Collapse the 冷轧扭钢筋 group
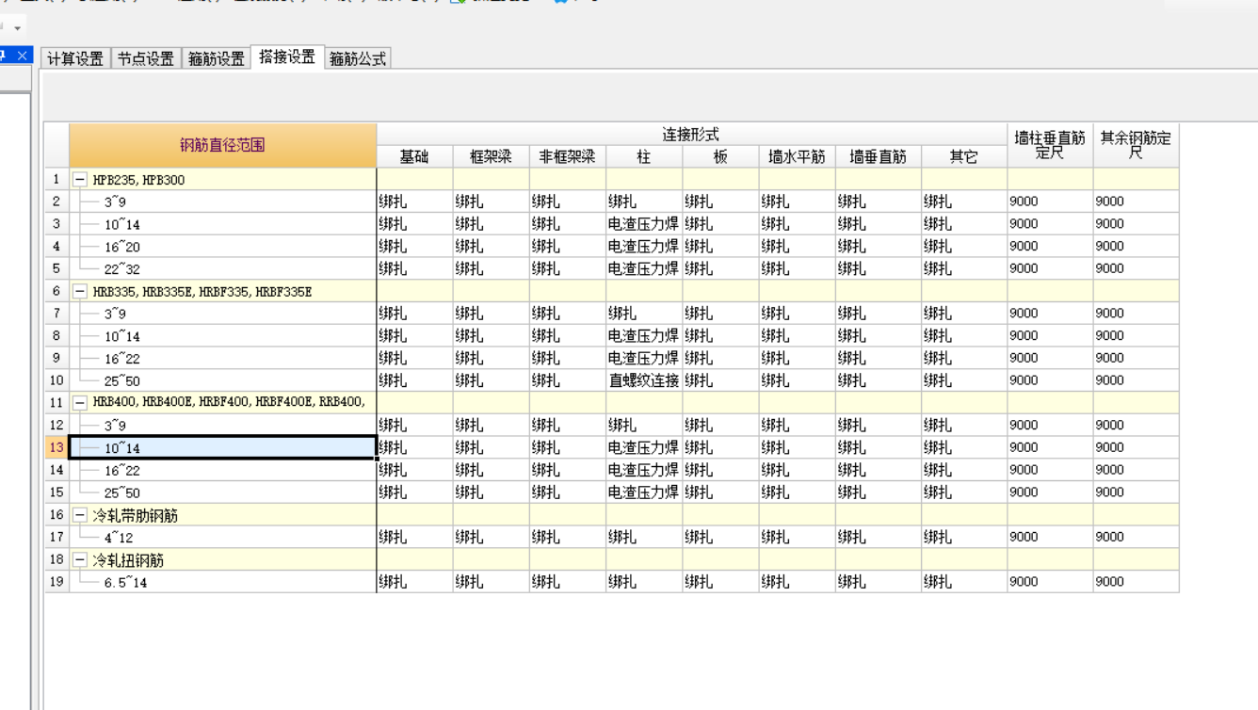Image resolution: width=1258 pixels, height=710 pixels. click(80, 559)
